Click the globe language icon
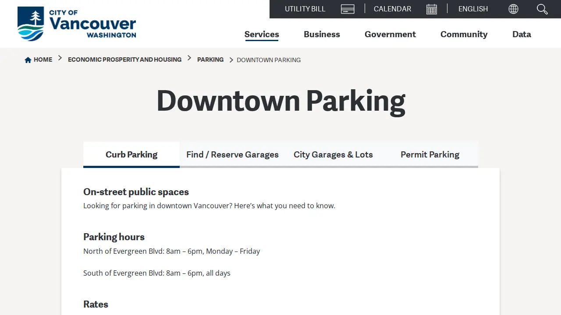 [513, 9]
